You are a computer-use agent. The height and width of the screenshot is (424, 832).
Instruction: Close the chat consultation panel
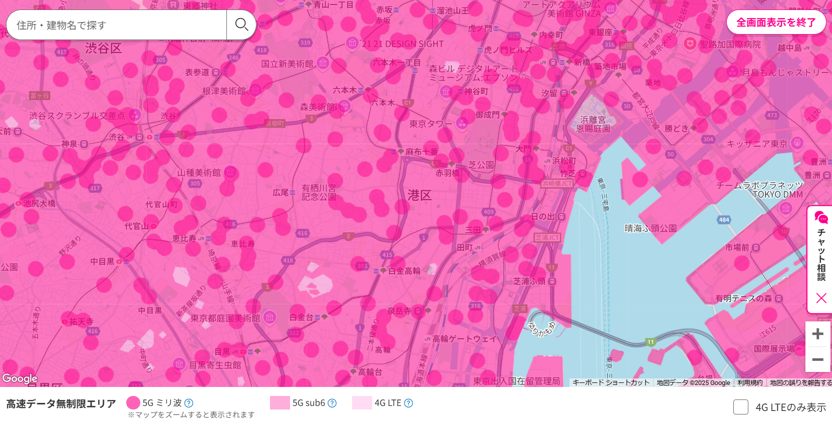[x=821, y=298]
